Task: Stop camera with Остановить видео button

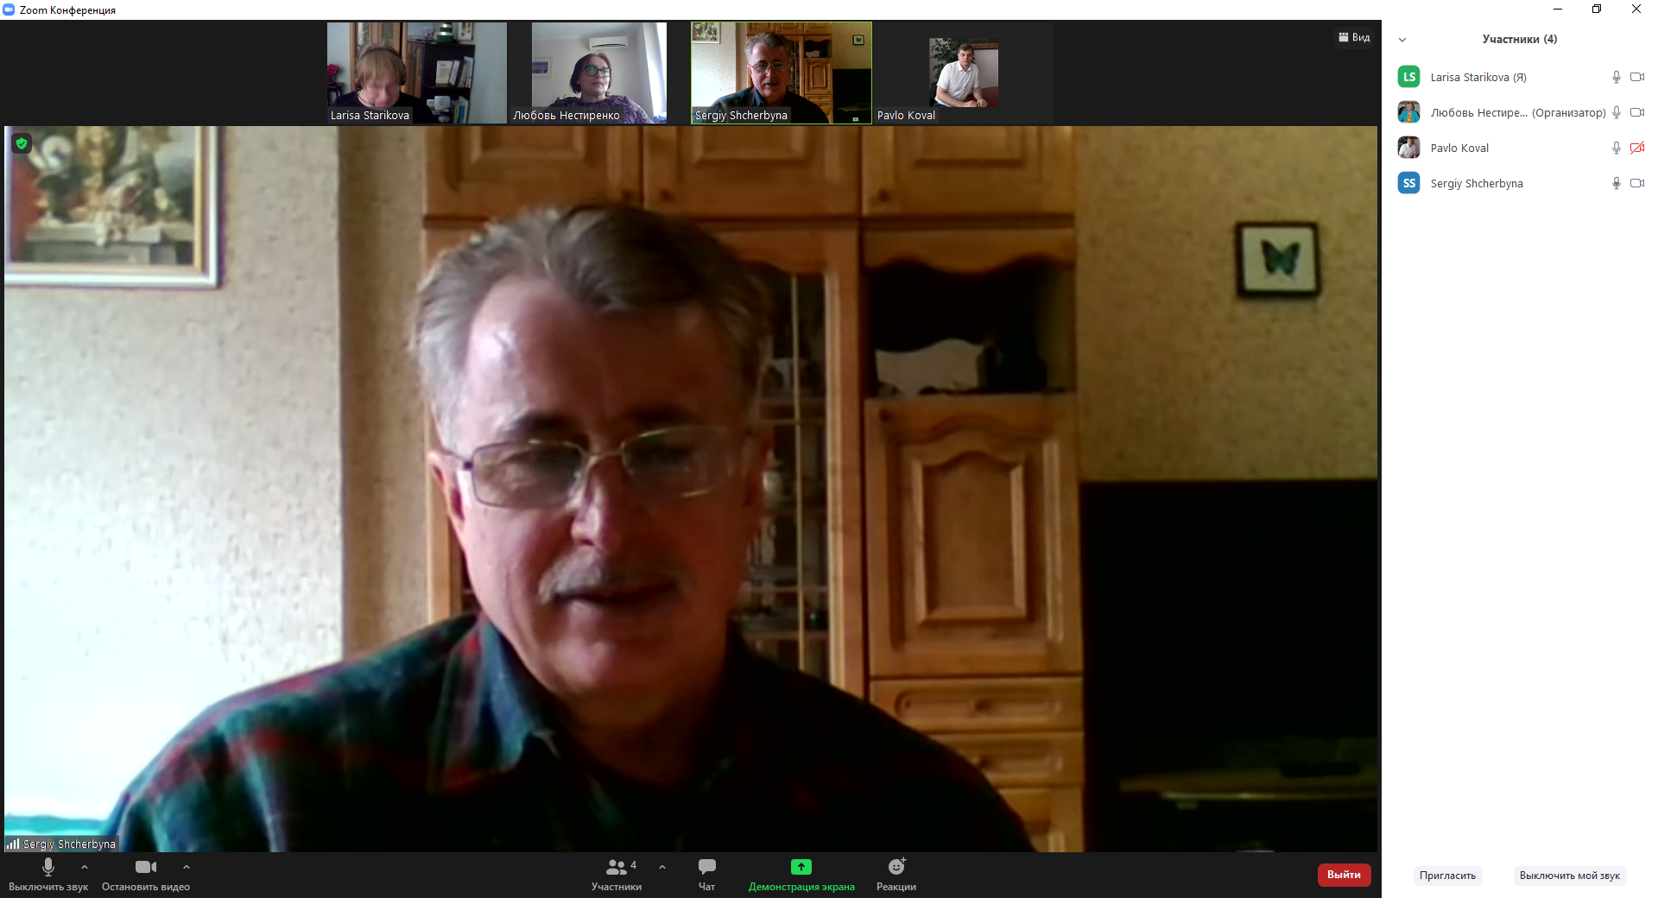Action: pos(146,874)
